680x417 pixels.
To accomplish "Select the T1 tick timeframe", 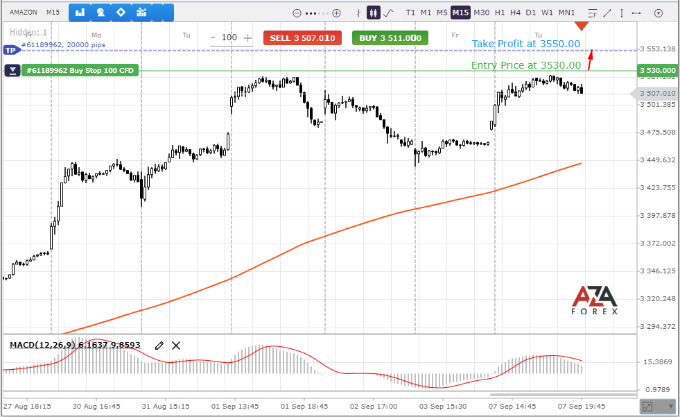I will pos(410,12).
